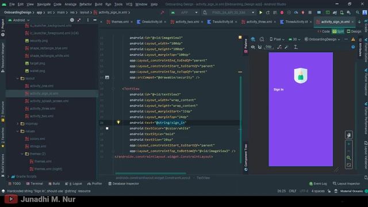This screenshot has width=368, height=207.
Task: Run the app with the green play icon
Action: coord(260,13)
